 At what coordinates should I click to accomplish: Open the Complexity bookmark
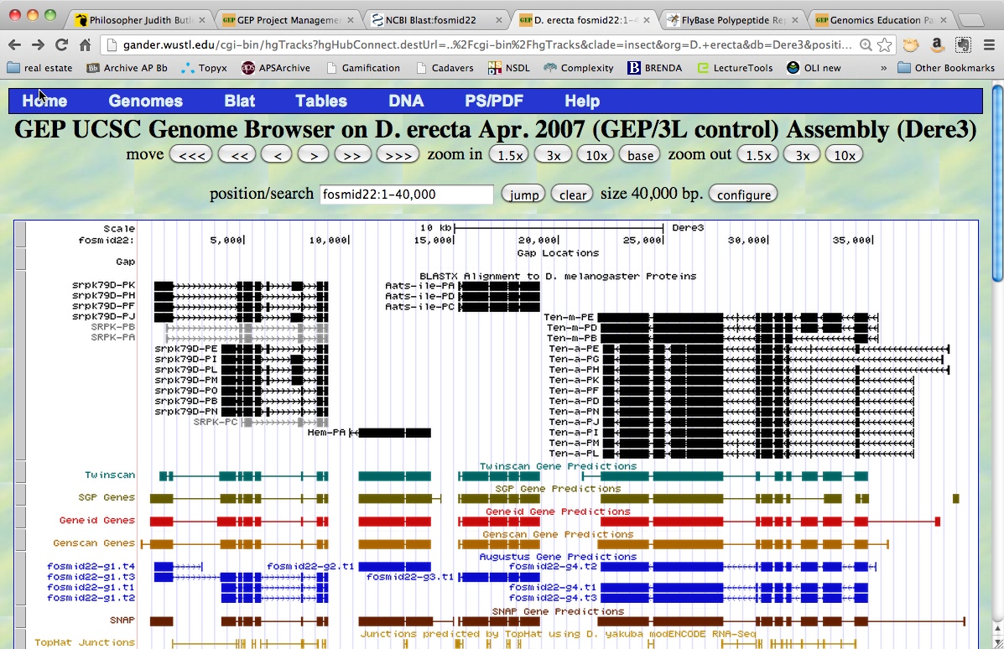pos(579,68)
